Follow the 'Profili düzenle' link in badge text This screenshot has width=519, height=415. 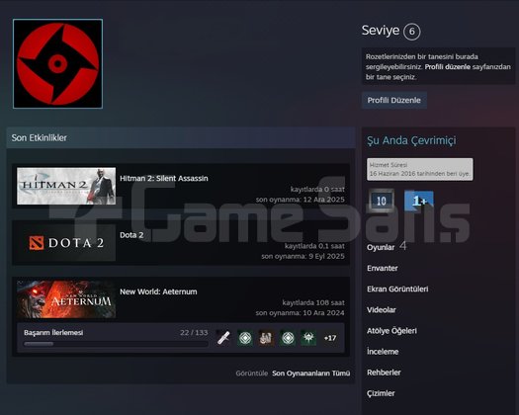tap(447, 67)
